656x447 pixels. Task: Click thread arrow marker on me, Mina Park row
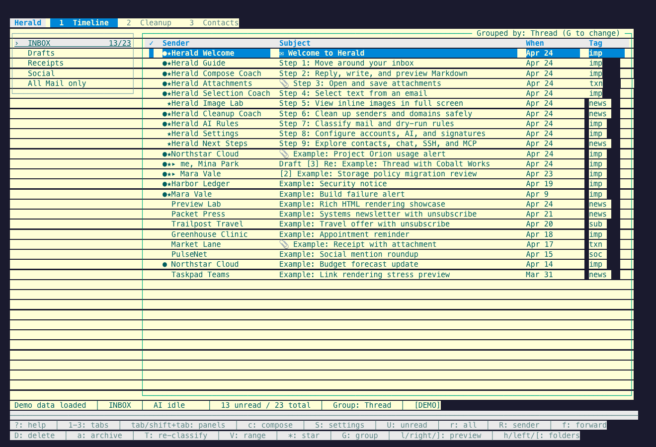173,164
